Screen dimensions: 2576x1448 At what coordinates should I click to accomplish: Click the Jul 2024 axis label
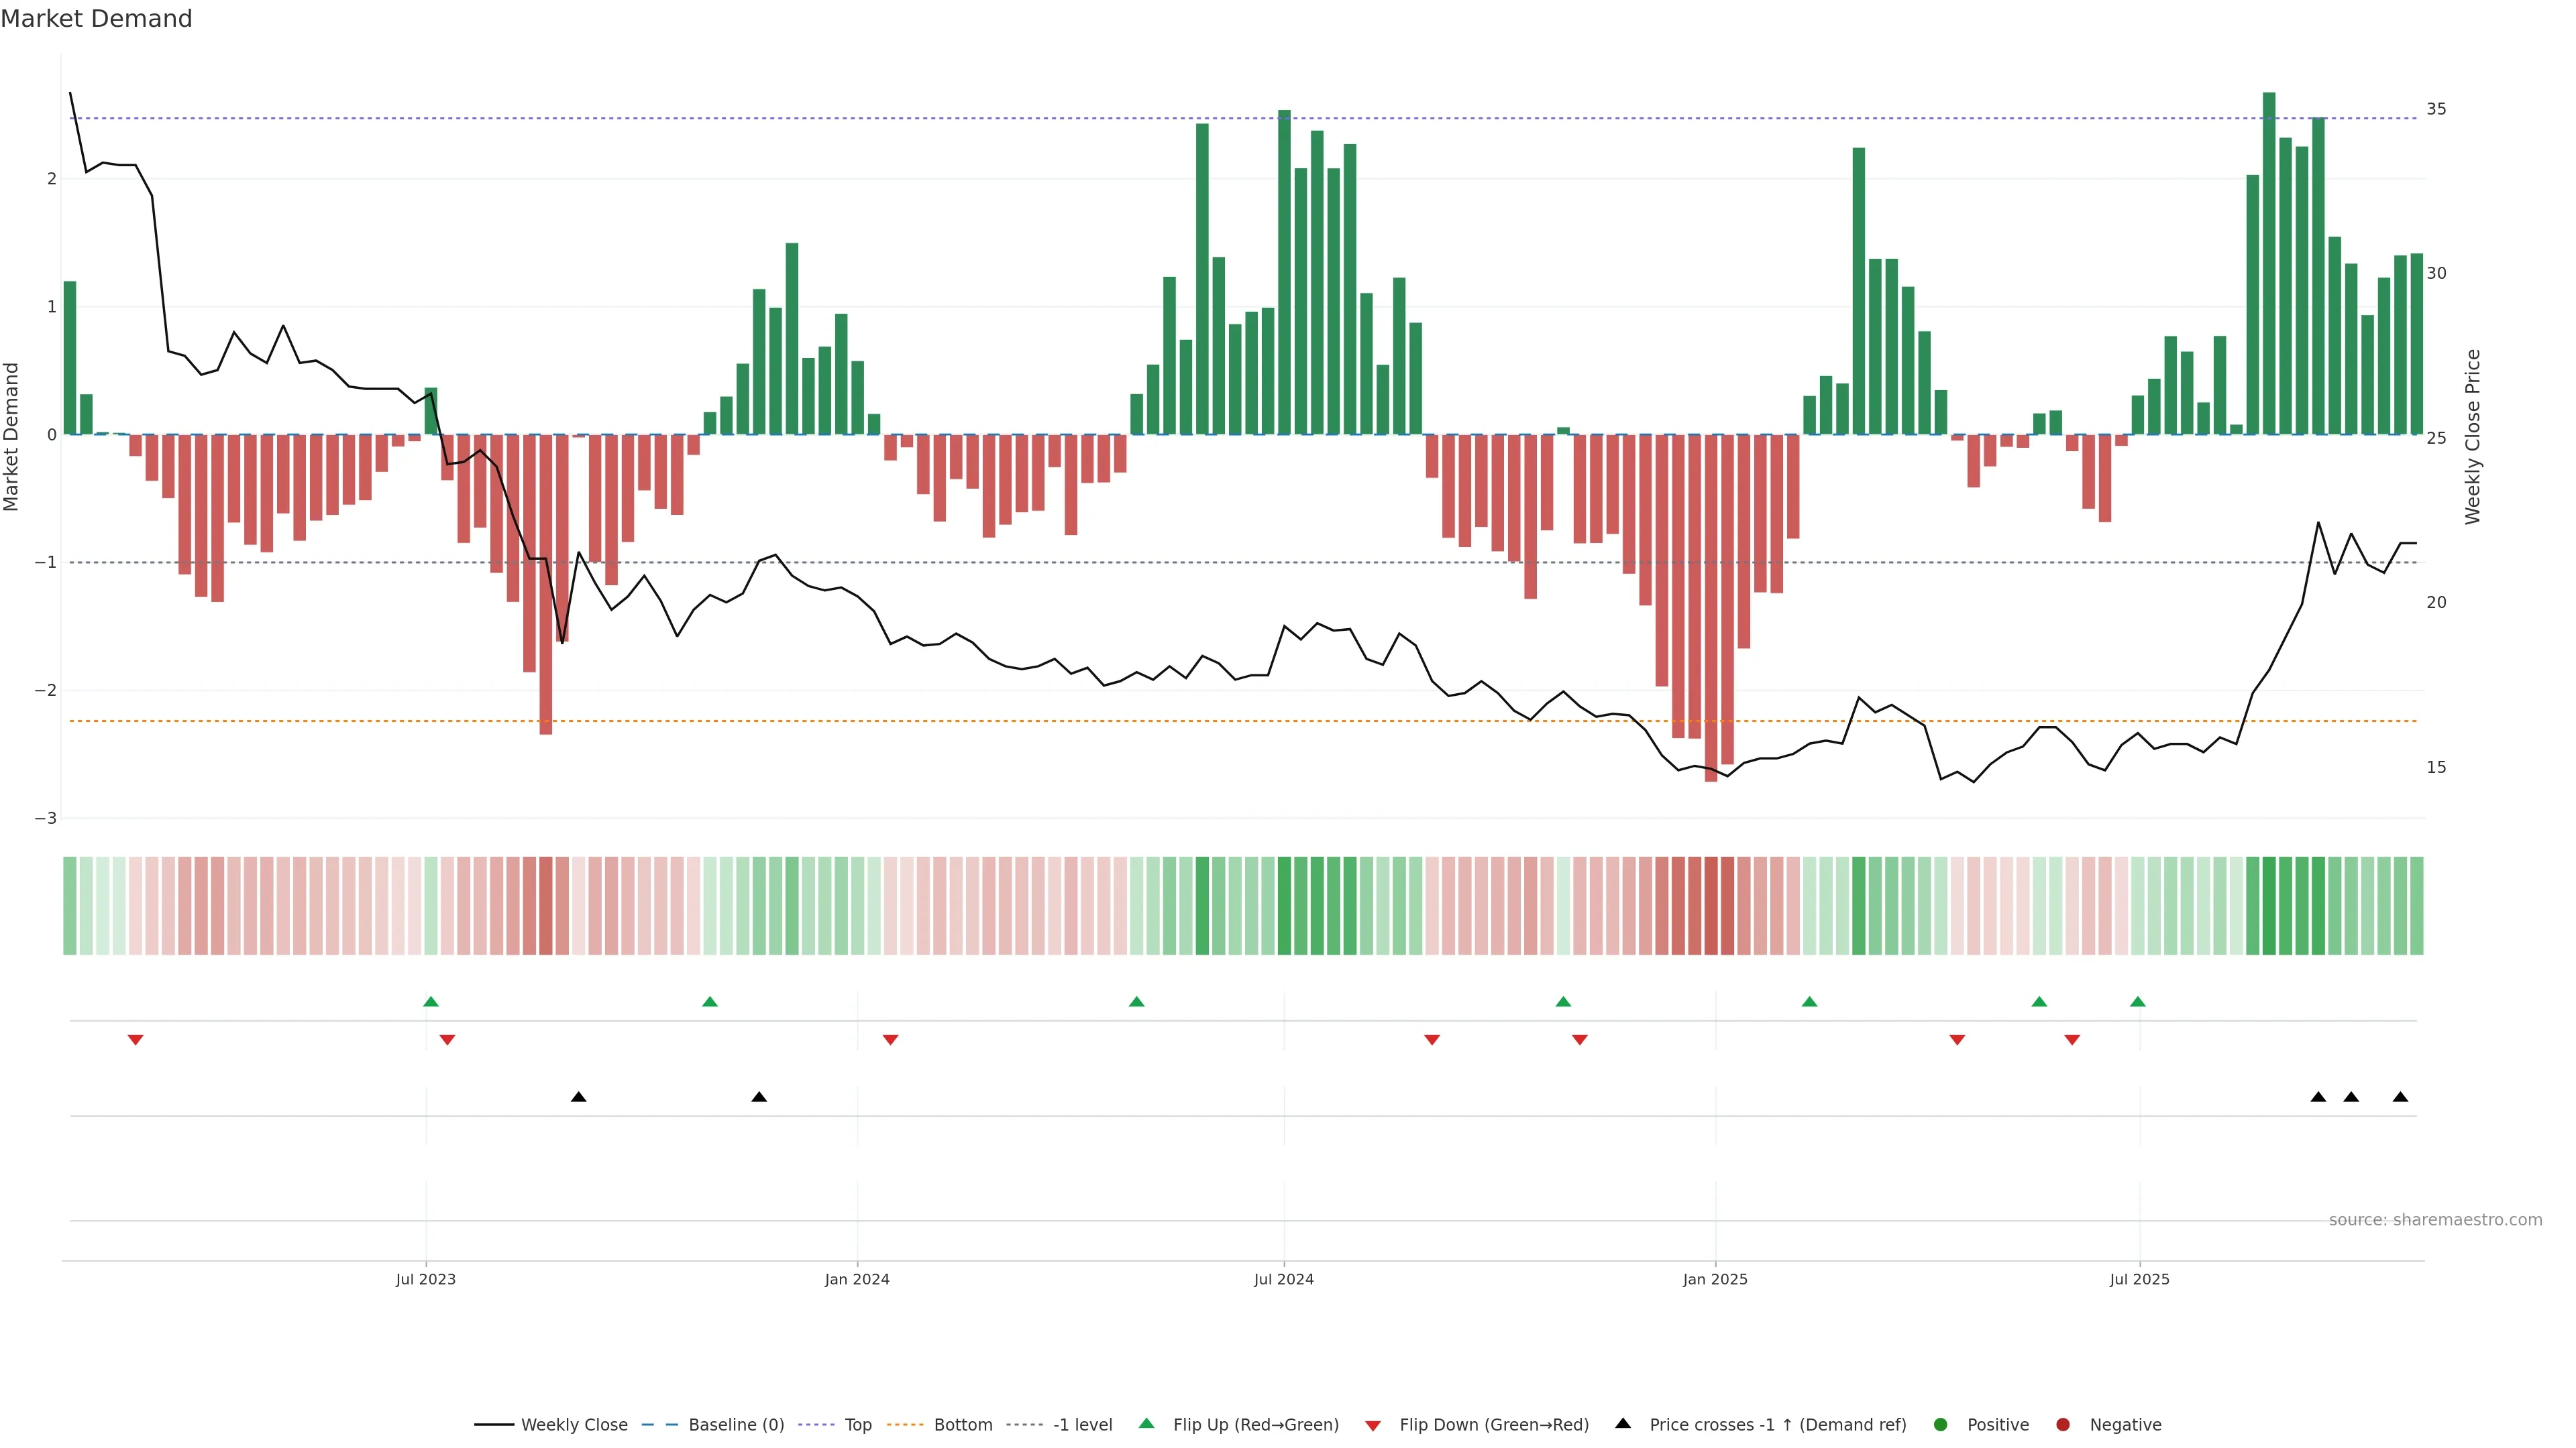1284,1280
